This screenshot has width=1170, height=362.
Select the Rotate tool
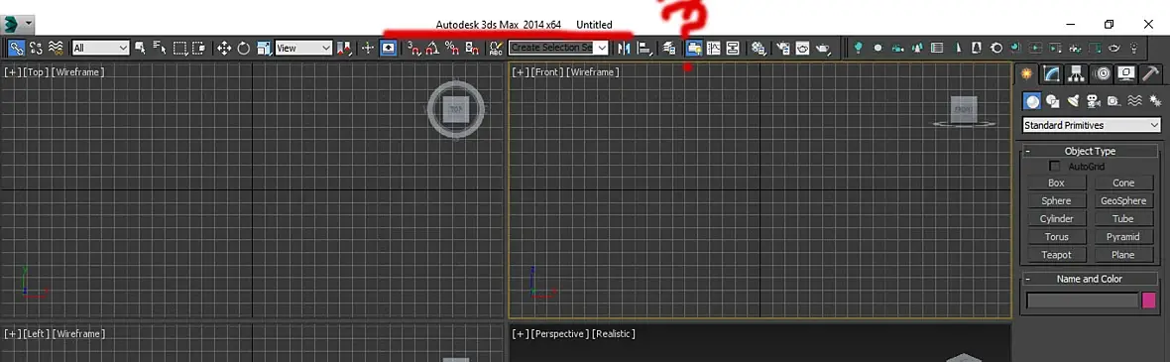pos(243,48)
